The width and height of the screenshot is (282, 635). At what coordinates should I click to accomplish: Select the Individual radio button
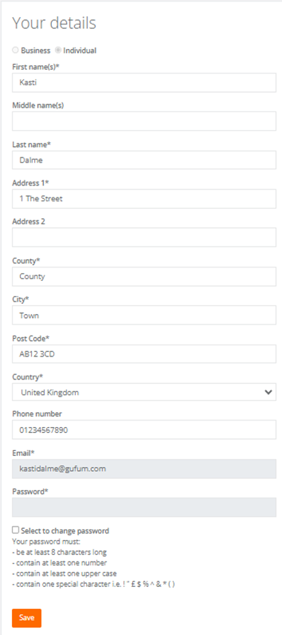(59, 51)
